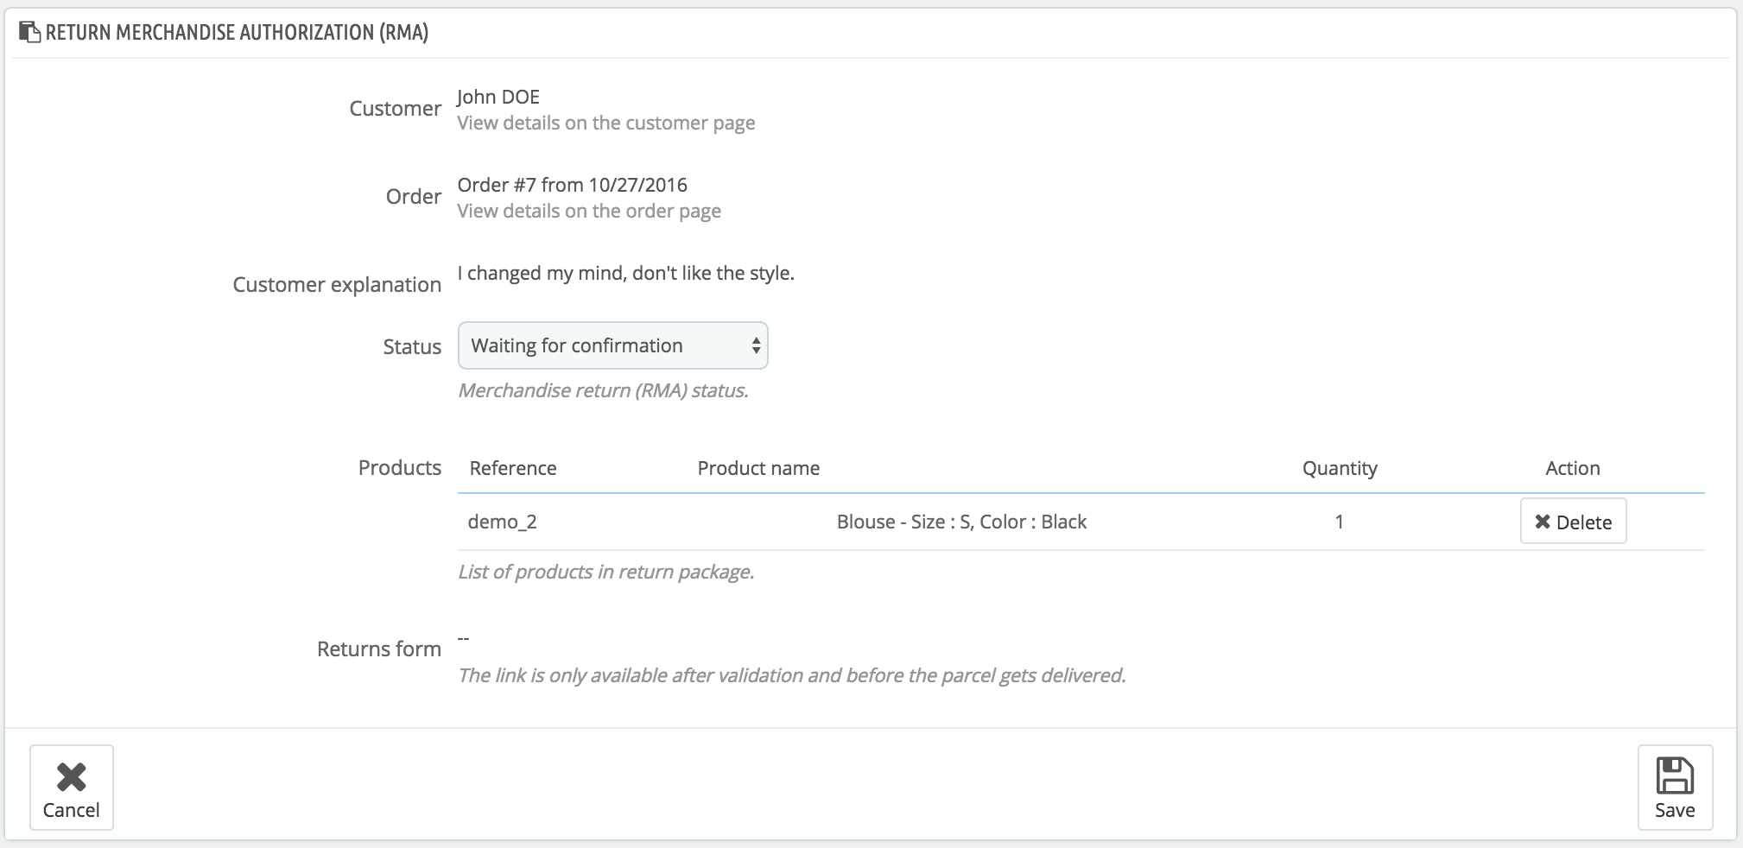
Task: Click the Save button label
Action: (1674, 810)
